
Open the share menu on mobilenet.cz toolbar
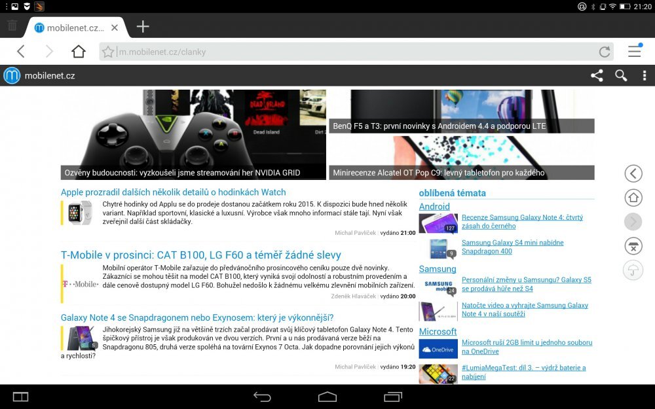point(597,75)
